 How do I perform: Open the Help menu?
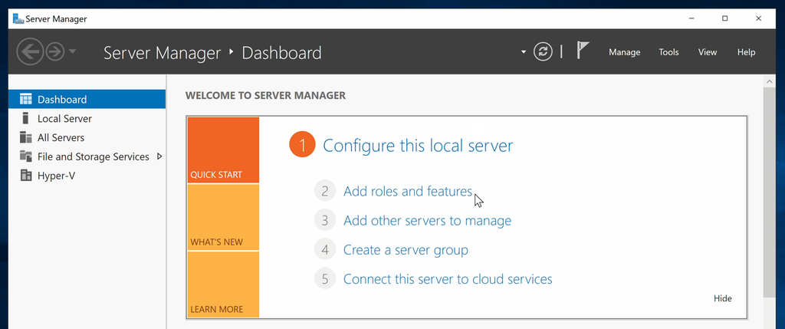coord(746,52)
